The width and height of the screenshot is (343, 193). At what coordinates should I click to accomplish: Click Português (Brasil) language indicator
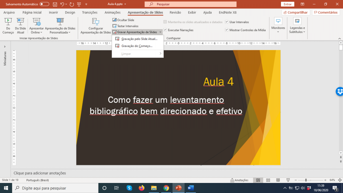(38, 180)
